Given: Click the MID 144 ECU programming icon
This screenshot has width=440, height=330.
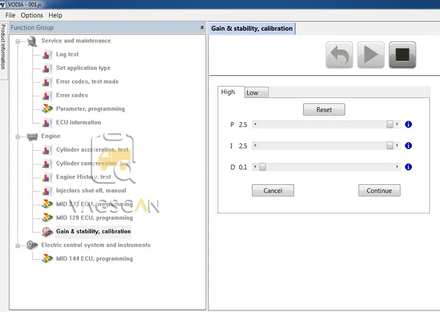Looking at the screenshot, I should [x=47, y=258].
